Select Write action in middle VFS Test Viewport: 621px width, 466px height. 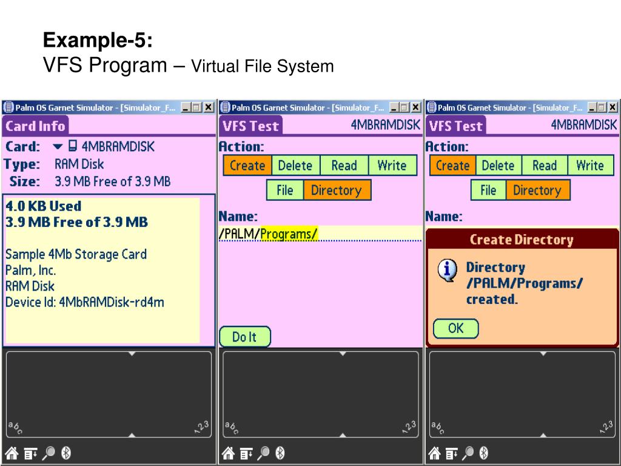click(392, 165)
